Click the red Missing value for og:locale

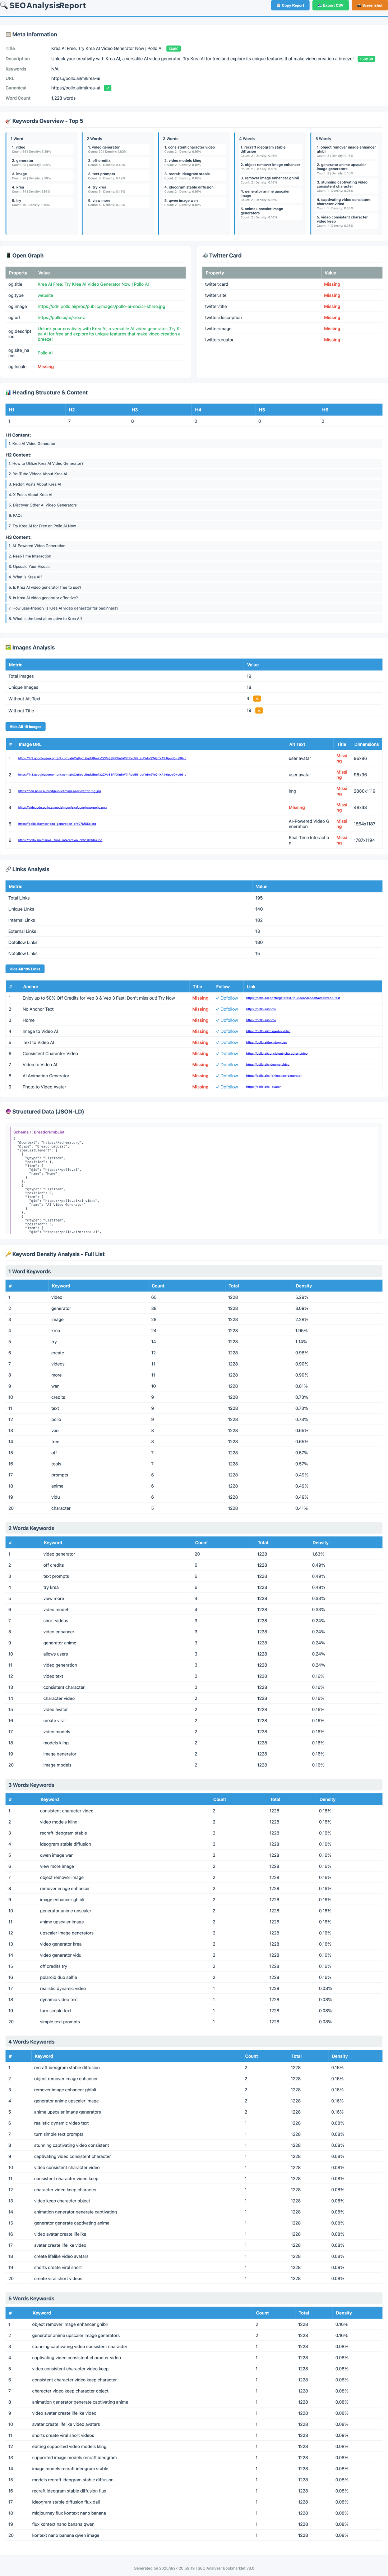(46, 367)
